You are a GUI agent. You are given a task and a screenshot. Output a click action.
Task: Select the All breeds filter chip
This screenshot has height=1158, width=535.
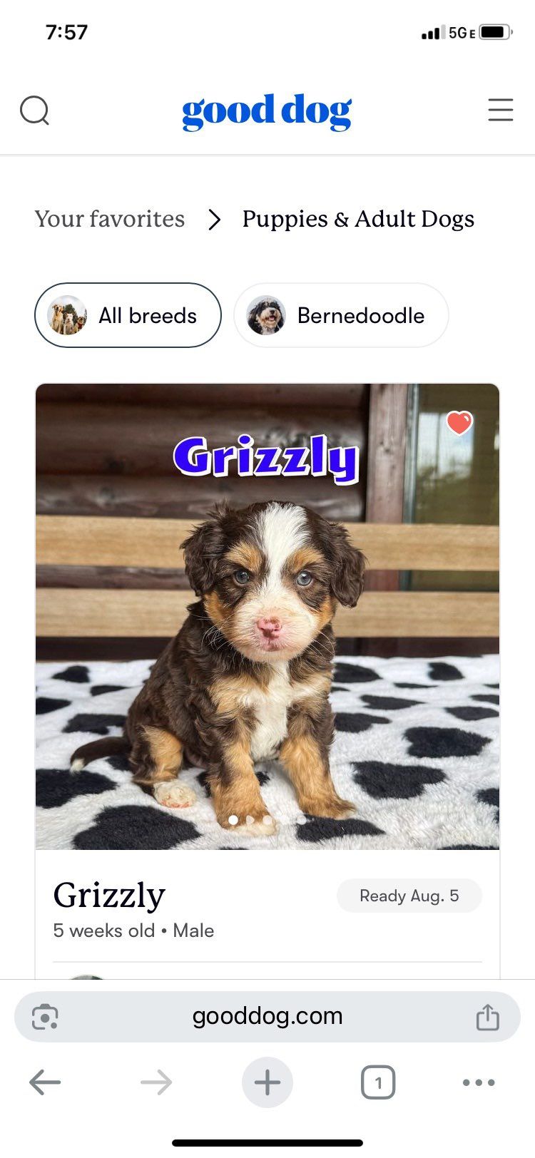tap(128, 315)
